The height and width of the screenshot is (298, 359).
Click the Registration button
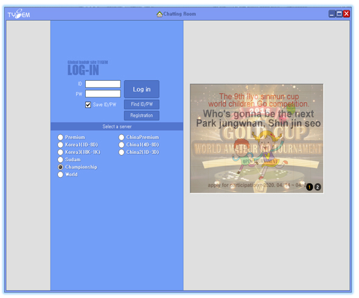[142, 116]
